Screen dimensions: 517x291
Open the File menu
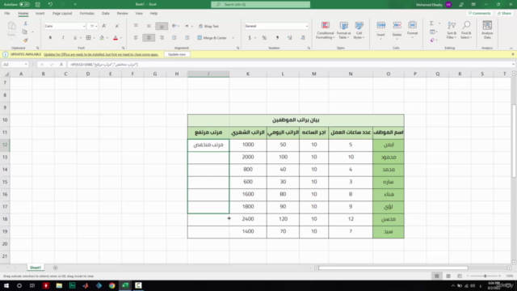pyautogui.click(x=7, y=13)
